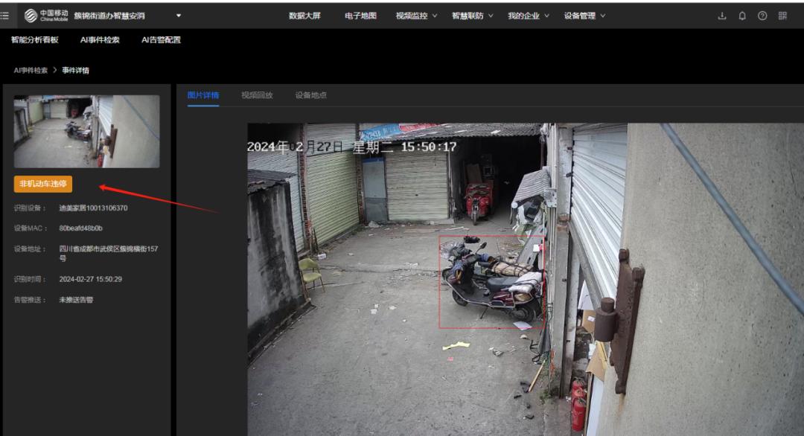Viewport: 804px width, 436px height.
Task: Open the app grid icon
Action: (782, 16)
